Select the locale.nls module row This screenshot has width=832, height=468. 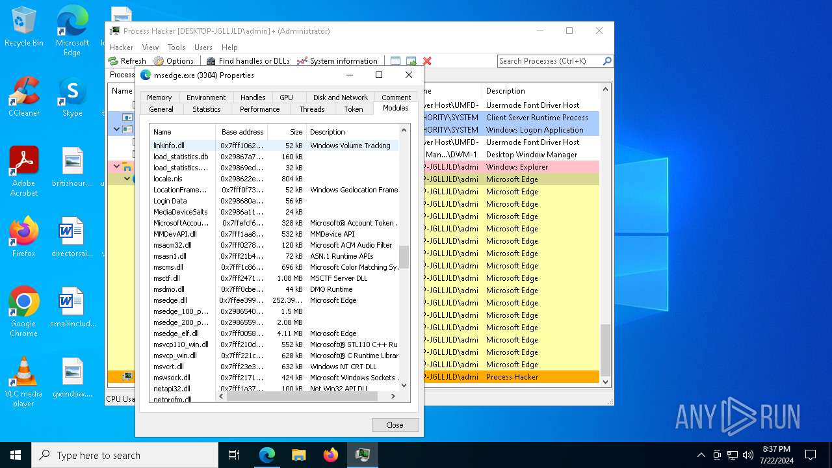274,179
